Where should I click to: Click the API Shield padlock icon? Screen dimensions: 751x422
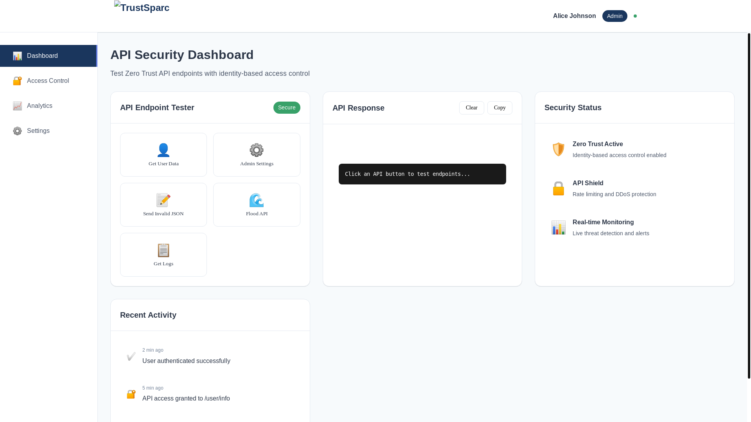tap(559, 188)
